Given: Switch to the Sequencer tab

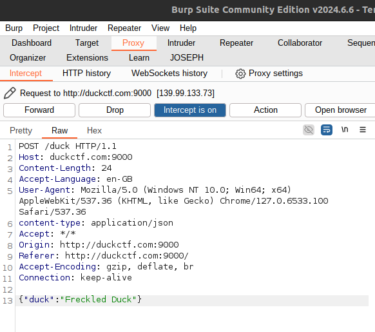Looking at the screenshot, I should (361, 43).
